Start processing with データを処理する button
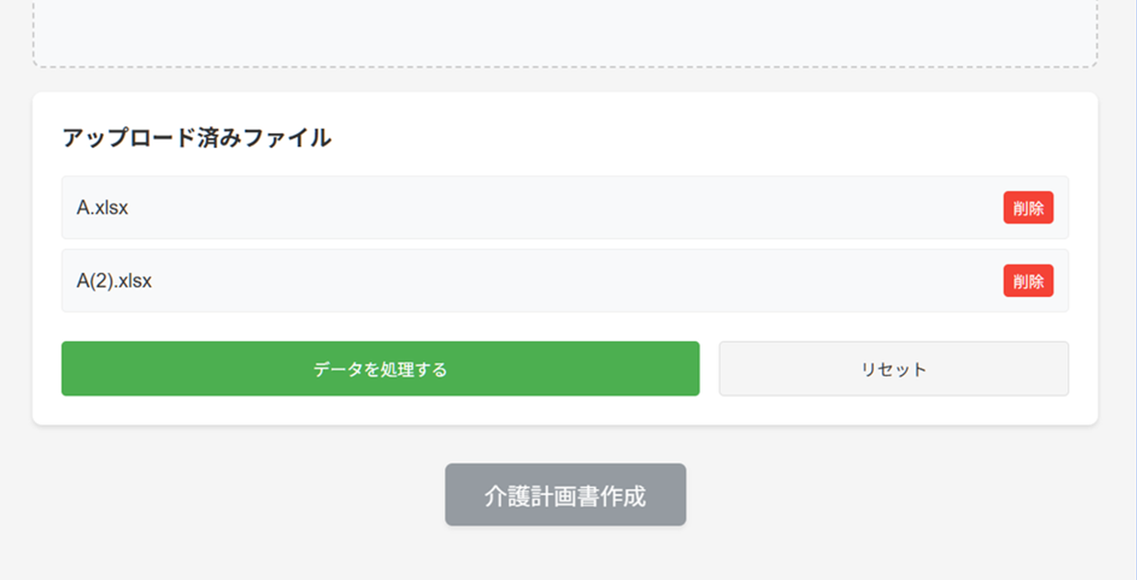 click(x=380, y=369)
